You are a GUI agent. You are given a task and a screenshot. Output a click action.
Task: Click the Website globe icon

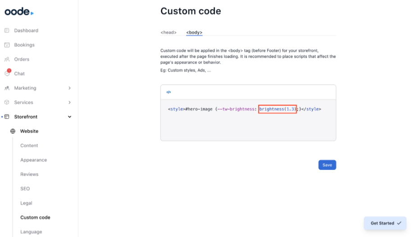[x=13, y=131]
